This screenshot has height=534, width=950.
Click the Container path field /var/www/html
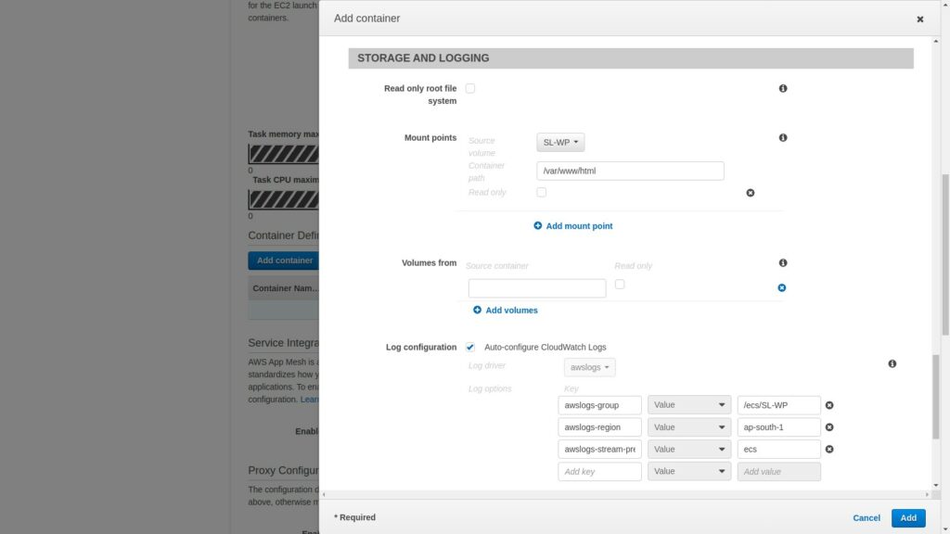point(630,171)
